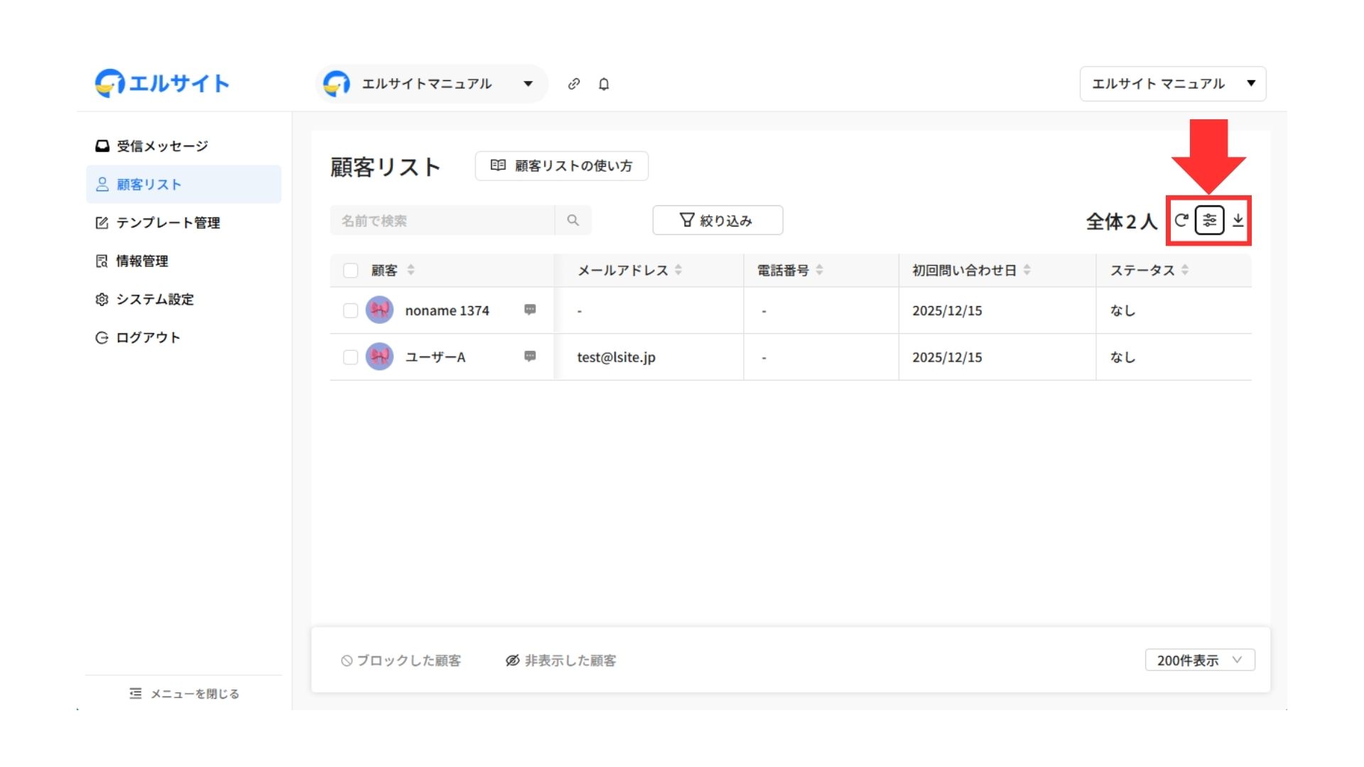The width and height of the screenshot is (1364, 767).
Task: Go to 受信メッセージ in sidebar
Action: tap(162, 146)
